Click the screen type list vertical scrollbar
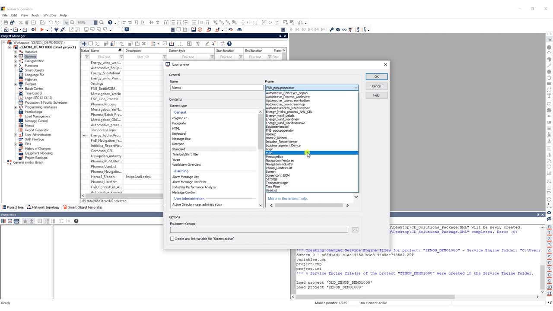 click(x=260, y=158)
